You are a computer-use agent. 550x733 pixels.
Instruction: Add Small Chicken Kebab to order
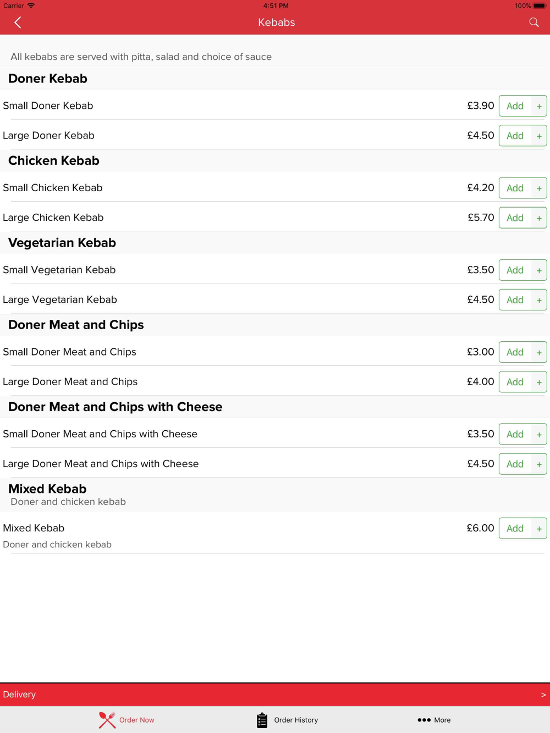[x=515, y=188]
